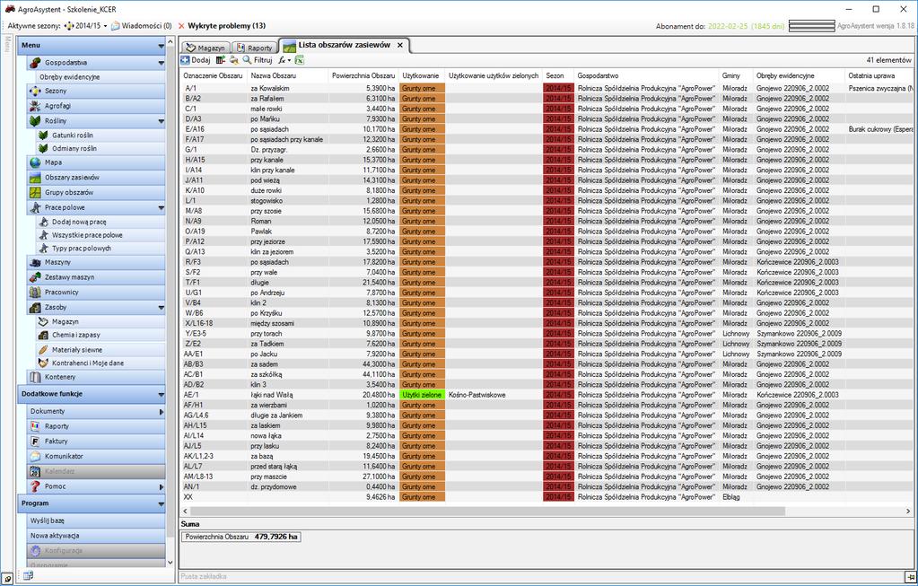
Task: Open the fx functions dropdown
Action: pyautogui.click(x=284, y=60)
